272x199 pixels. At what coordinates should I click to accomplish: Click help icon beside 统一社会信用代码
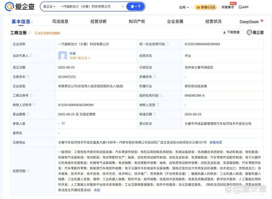pos(167,44)
